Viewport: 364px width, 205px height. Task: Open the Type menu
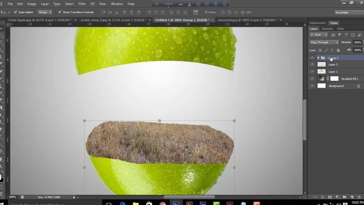(x=57, y=4)
